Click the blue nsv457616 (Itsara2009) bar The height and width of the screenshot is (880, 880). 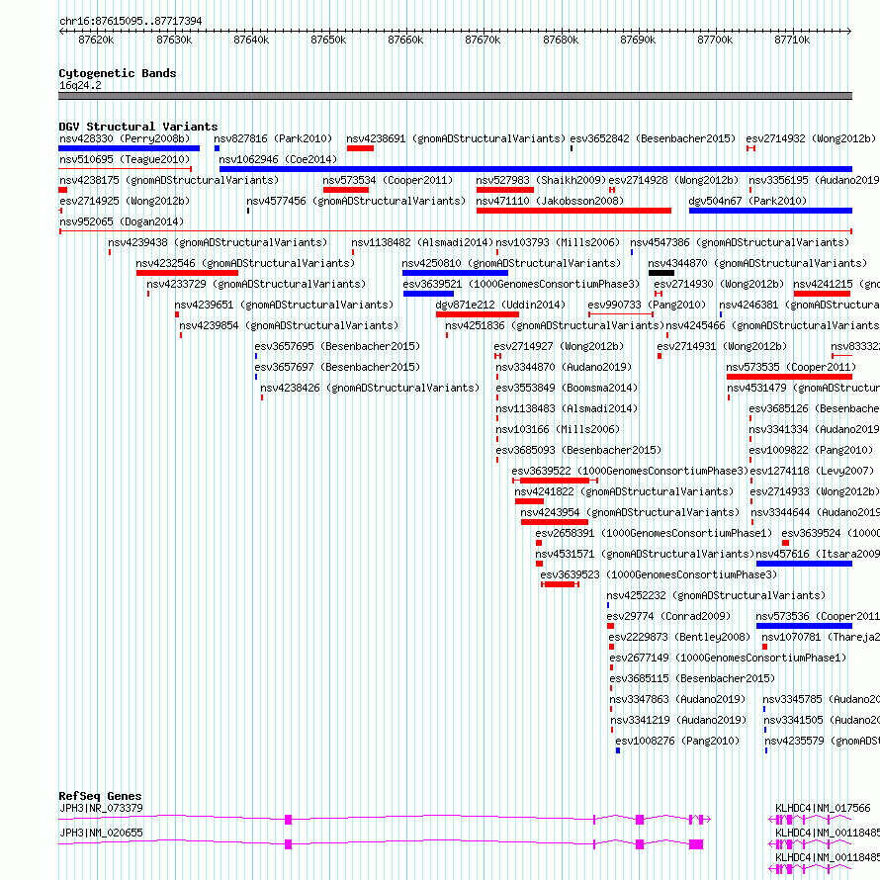pos(804,564)
